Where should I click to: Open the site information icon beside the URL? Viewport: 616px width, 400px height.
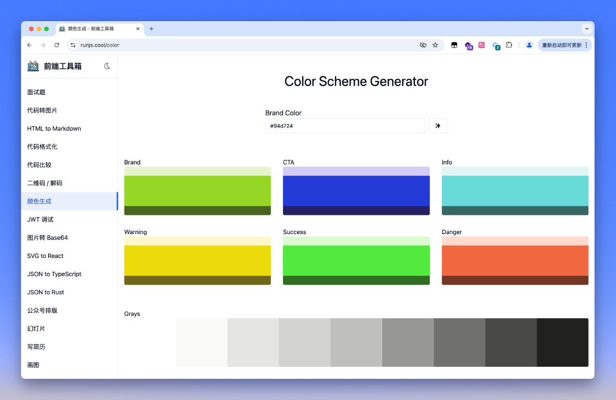(73, 45)
